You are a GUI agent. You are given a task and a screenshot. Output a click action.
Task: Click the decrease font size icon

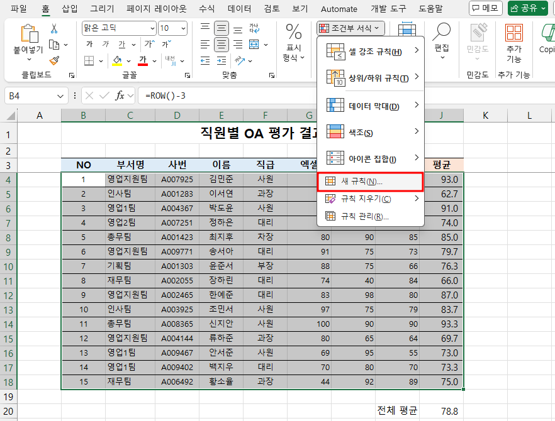166,44
